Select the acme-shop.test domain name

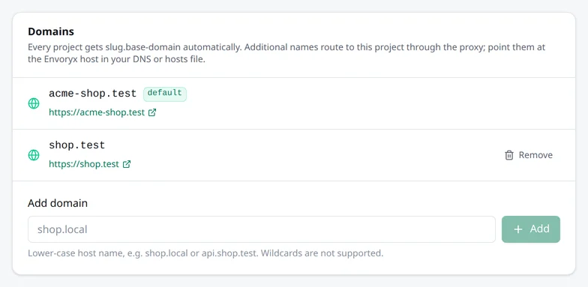click(93, 94)
